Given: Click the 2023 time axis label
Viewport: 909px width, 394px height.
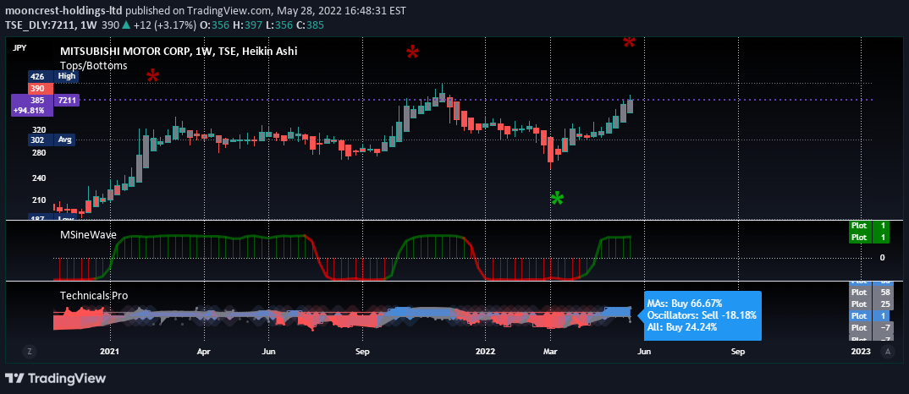Looking at the screenshot, I should pos(860,351).
